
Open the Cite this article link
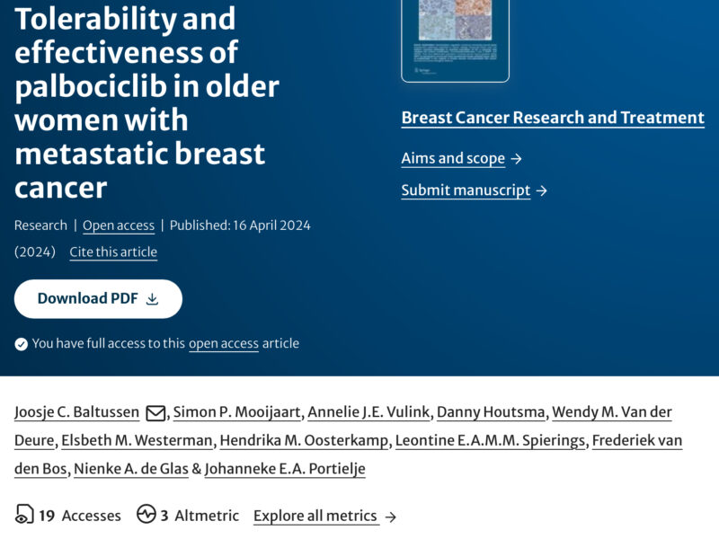tap(111, 252)
